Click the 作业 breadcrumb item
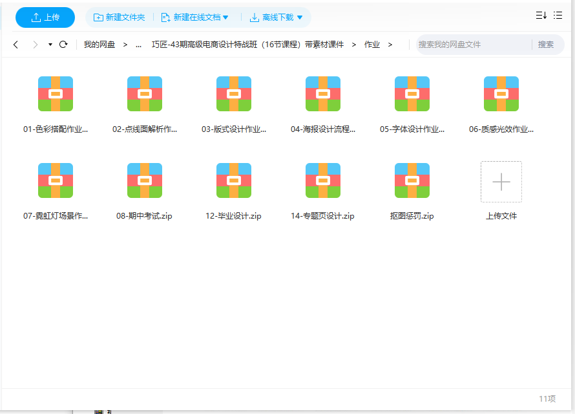The image size is (575, 414). (372, 45)
